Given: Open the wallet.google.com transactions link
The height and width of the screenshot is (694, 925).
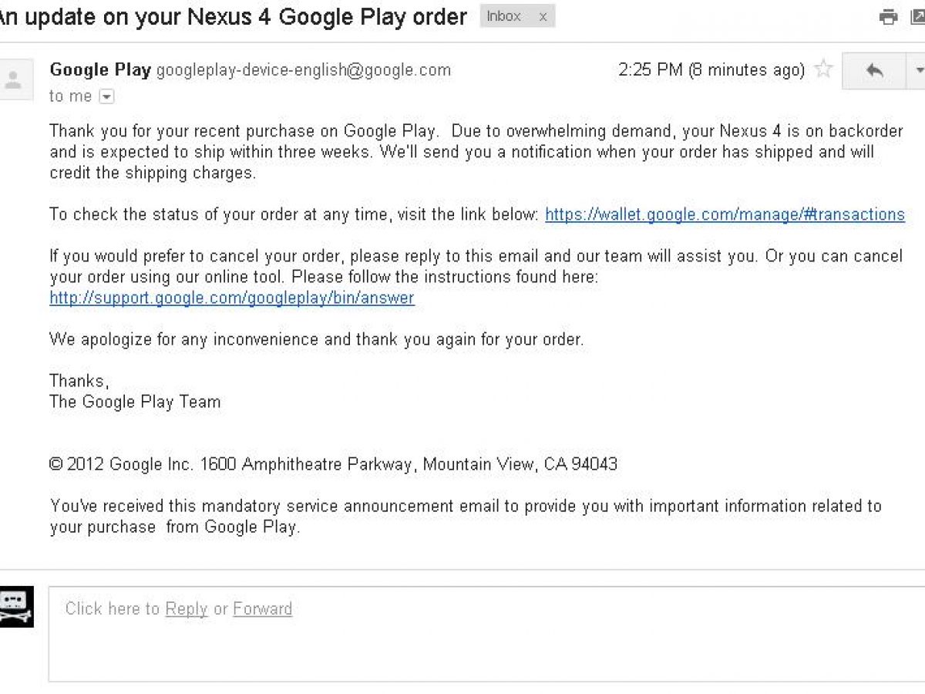Looking at the screenshot, I should [x=725, y=214].
